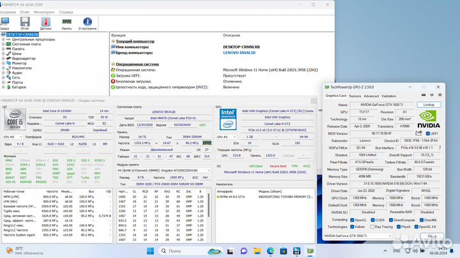Open the Сводка summary toolbar icon
The width and height of the screenshot is (460, 258).
click(4, 23)
